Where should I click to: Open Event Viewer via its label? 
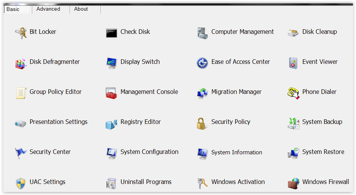(320, 62)
